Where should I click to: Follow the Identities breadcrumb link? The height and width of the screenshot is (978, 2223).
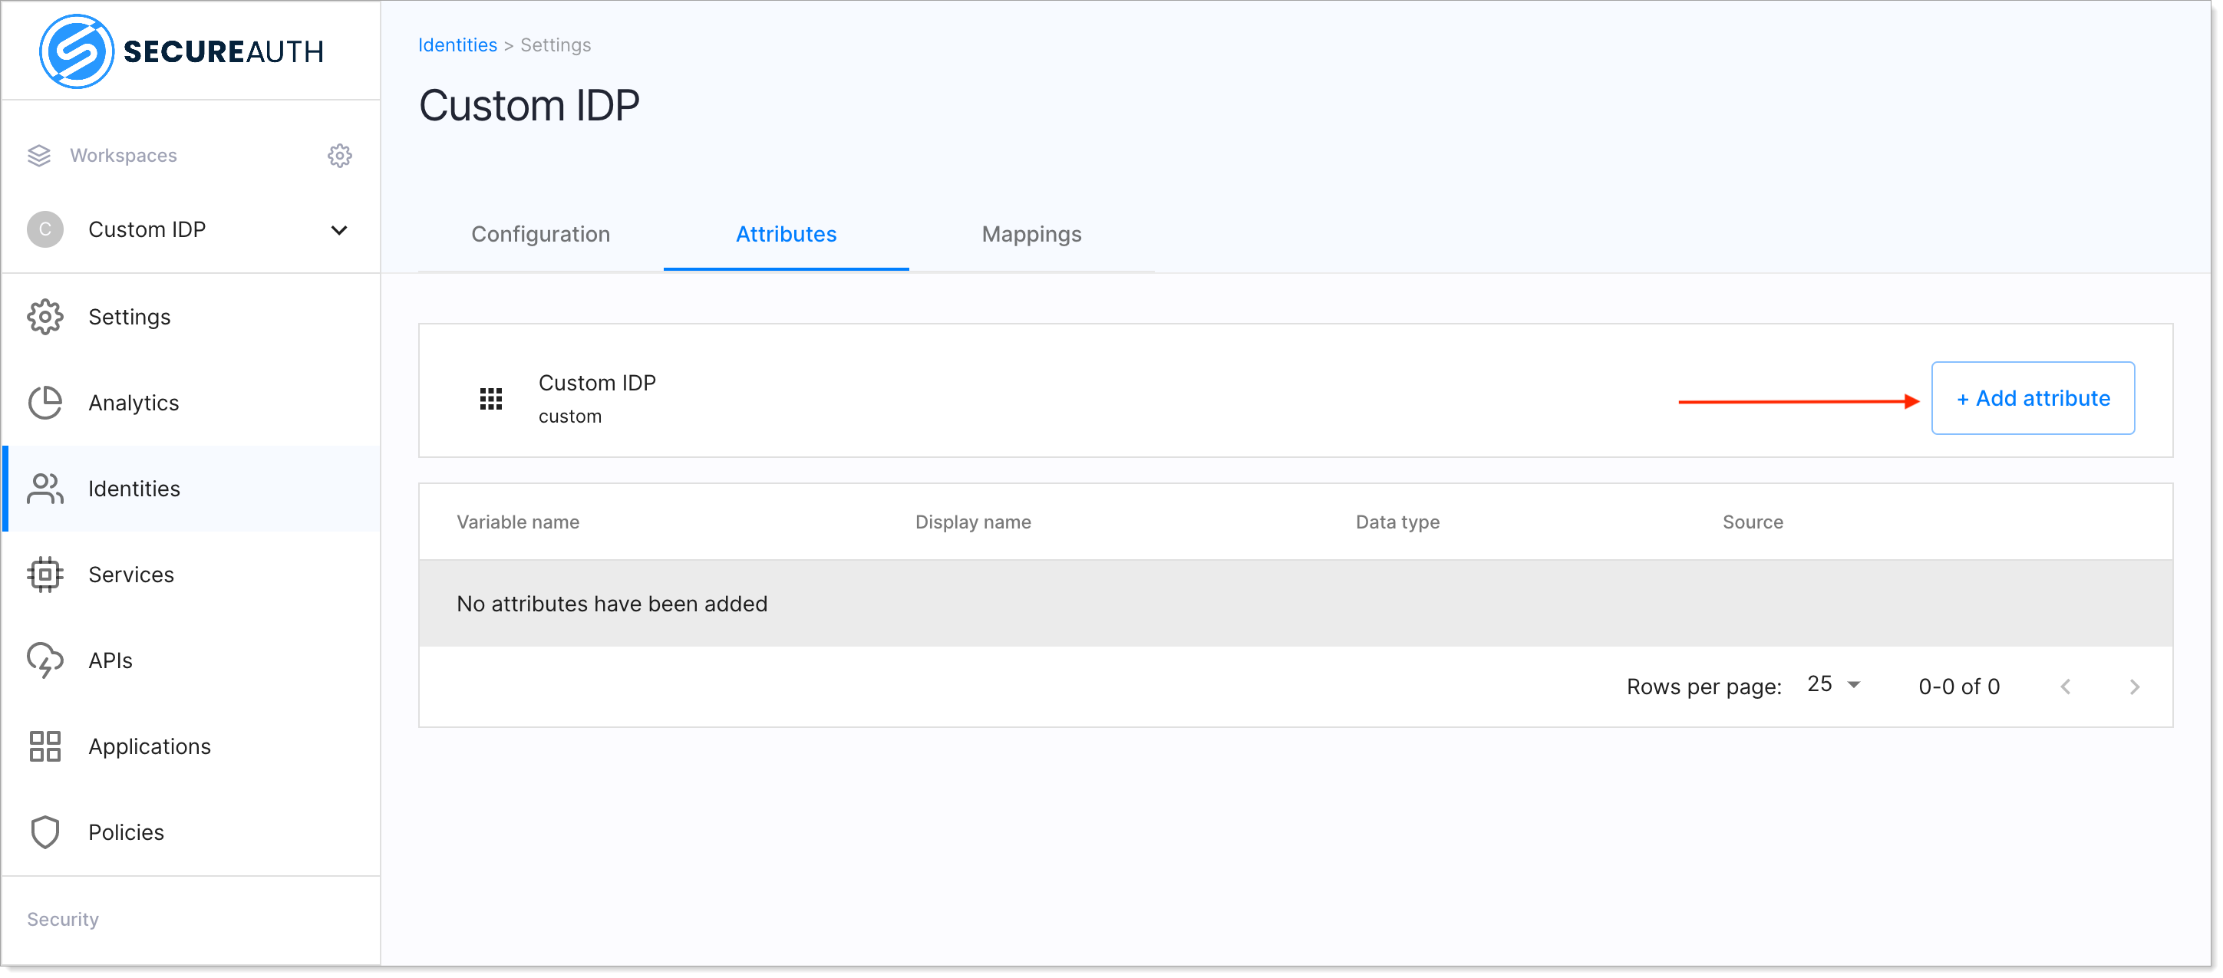coord(457,44)
